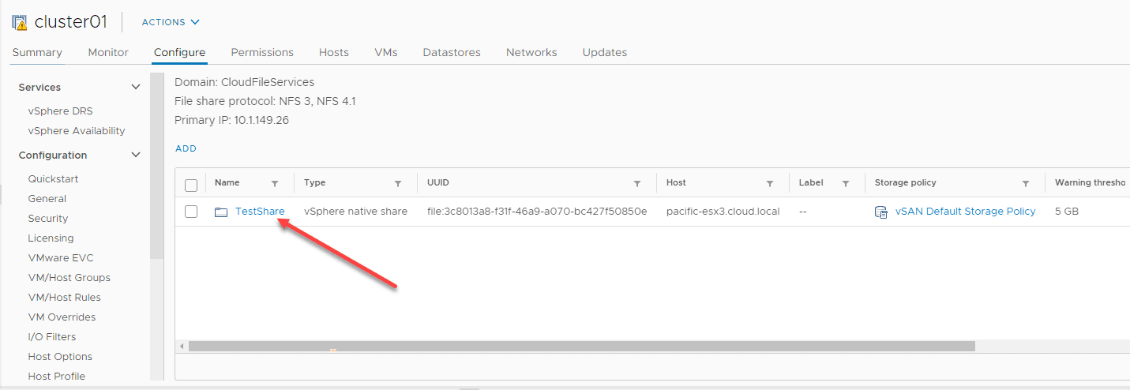Collapse the Configuration section chevron

pyautogui.click(x=136, y=156)
